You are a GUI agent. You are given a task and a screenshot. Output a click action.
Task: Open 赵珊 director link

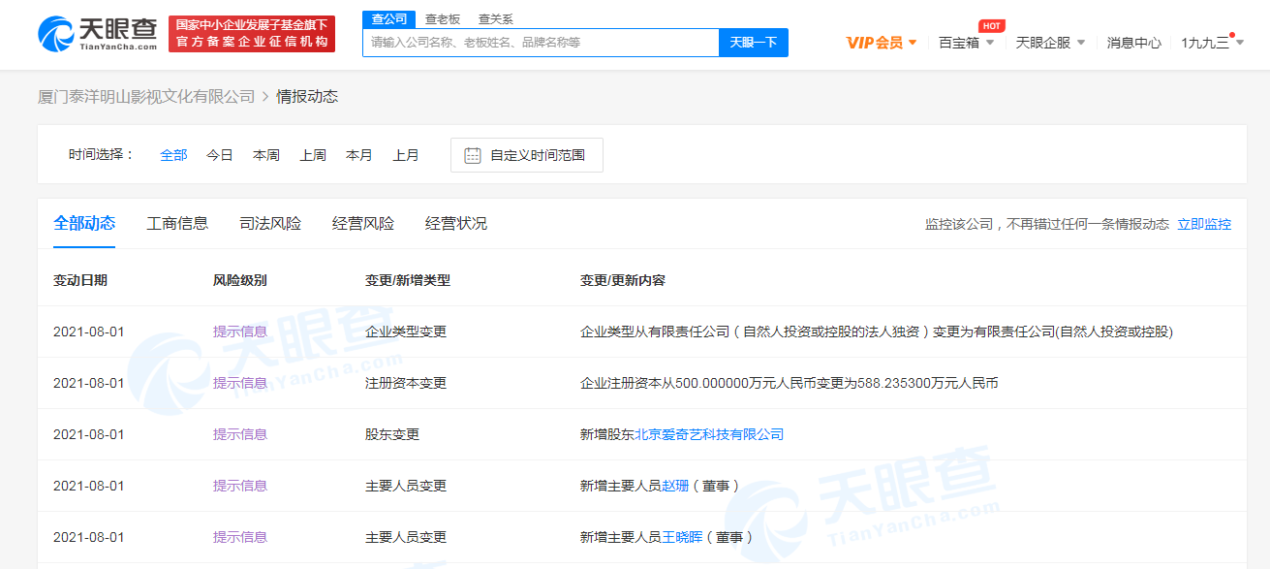[675, 486]
